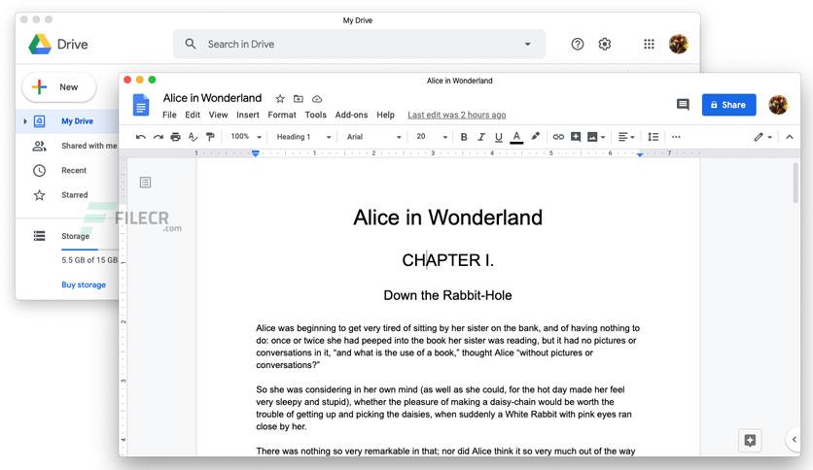Toggle underline formatting
813x470 pixels.
[x=498, y=137]
